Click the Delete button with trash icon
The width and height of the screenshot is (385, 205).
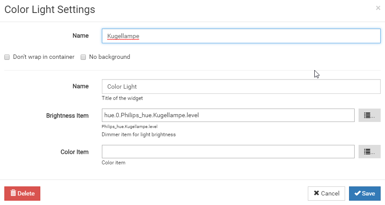coord(22,193)
